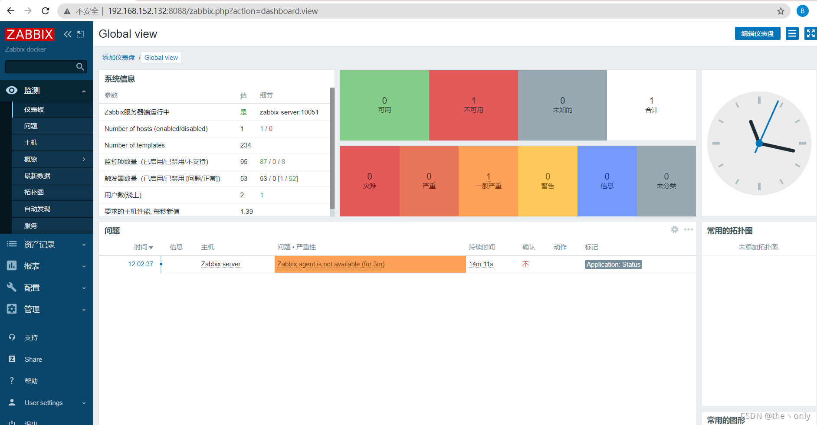Click the yellow 警告 severity tile

(x=548, y=181)
